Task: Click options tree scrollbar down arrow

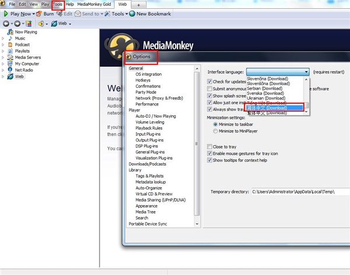Action: 197,224
